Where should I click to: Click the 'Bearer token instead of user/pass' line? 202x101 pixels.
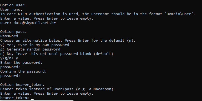pyautogui.click(x=58, y=89)
